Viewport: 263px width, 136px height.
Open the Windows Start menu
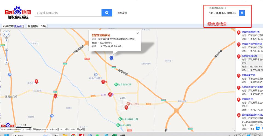click(6, 135)
